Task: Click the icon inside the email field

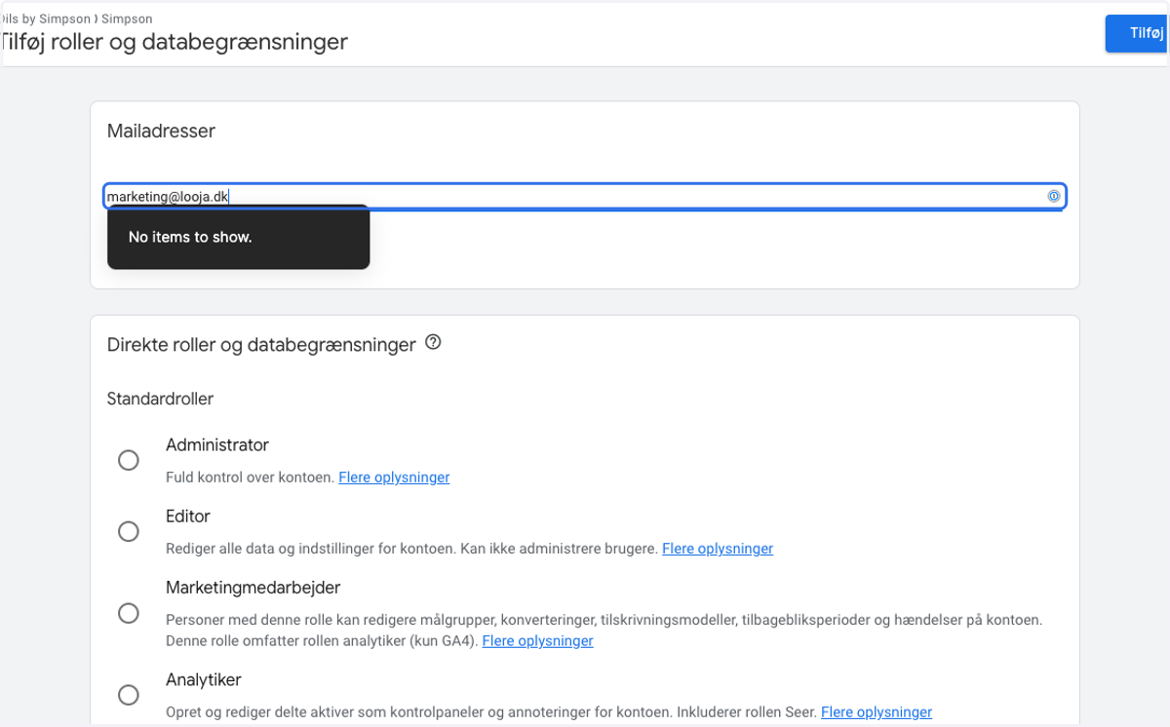Action: 1053,196
